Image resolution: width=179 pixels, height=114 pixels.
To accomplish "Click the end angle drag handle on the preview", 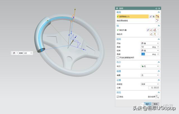I will [42, 50].
